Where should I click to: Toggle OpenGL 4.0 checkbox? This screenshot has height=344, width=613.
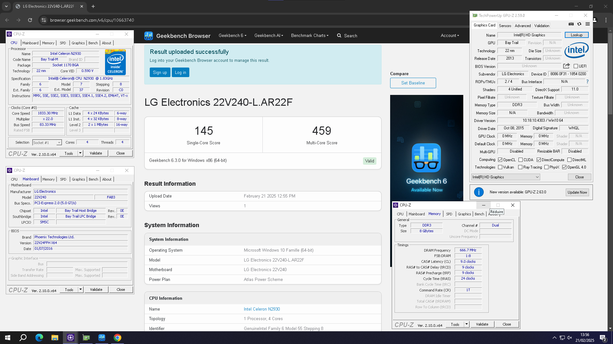(x=564, y=167)
